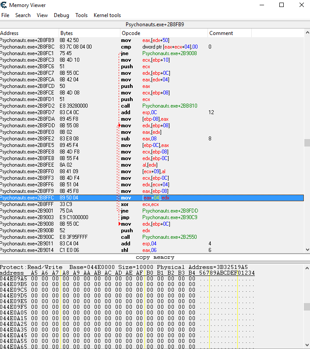Screen dimensions: 310x349
Task: Click the hex view vertical scrollbar thumb
Action: click(307, 307)
